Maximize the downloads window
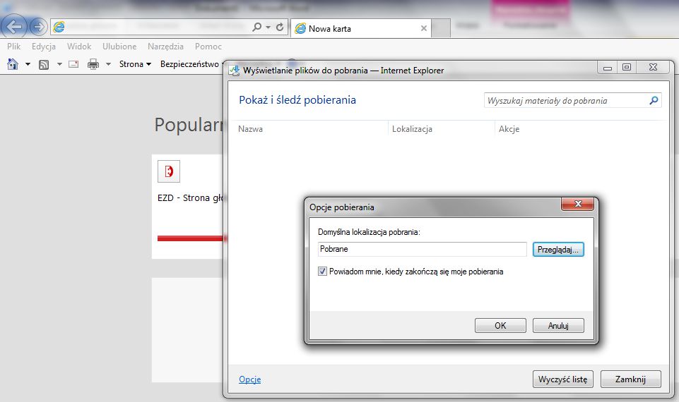The image size is (679, 402). point(626,68)
